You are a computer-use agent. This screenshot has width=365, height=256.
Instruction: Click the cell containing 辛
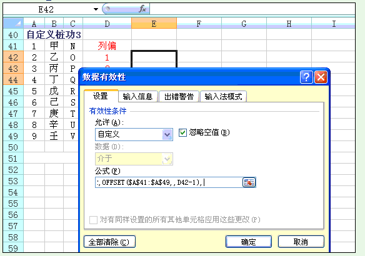coord(54,125)
